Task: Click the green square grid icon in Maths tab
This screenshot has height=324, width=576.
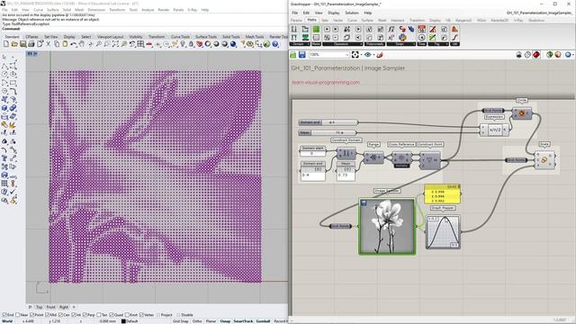Action: [316, 29]
